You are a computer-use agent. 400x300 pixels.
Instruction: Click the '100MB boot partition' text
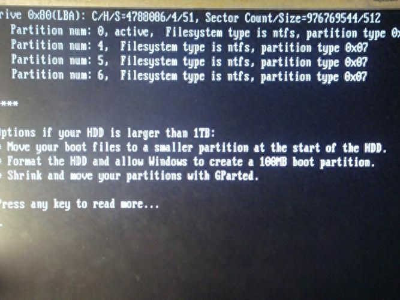tap(317, 163)
